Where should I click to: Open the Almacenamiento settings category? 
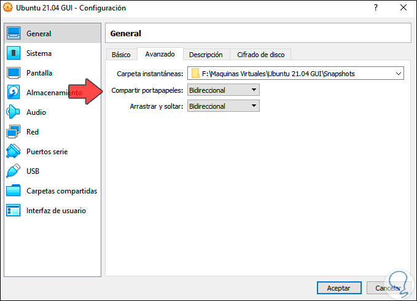[53, 92]
